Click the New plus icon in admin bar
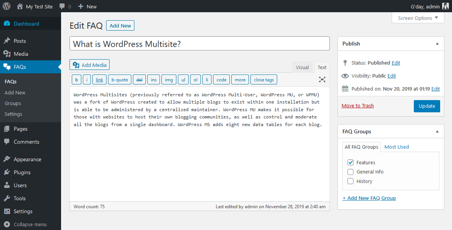The image size is (452, 230). coord(81,6)
